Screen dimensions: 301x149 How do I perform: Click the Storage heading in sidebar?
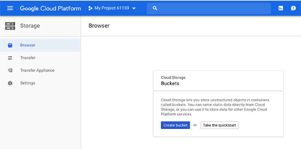(30, 26)
